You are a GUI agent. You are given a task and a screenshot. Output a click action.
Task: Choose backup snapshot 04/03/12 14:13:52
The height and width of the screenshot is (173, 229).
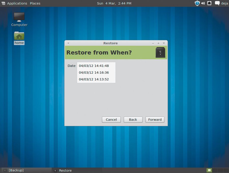(x=94, y=79)
